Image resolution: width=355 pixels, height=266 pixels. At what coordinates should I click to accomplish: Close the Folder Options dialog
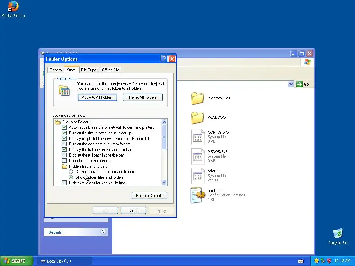[x=172, y=59]
